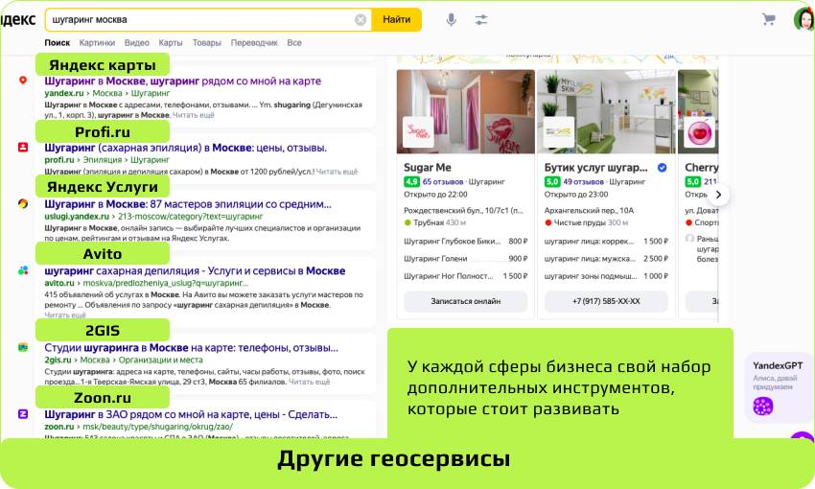Click the 2gis.ru › Москва › Организации breadcrumb
Viewport: 815px width, 489px height.
(124, 361)
